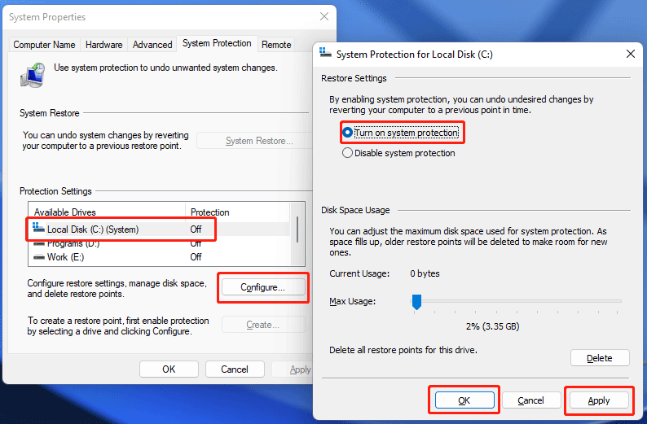647x424 pixels.
Task: Confirm with OK in System Protection dialog
Action: click(x=464, y=400)
